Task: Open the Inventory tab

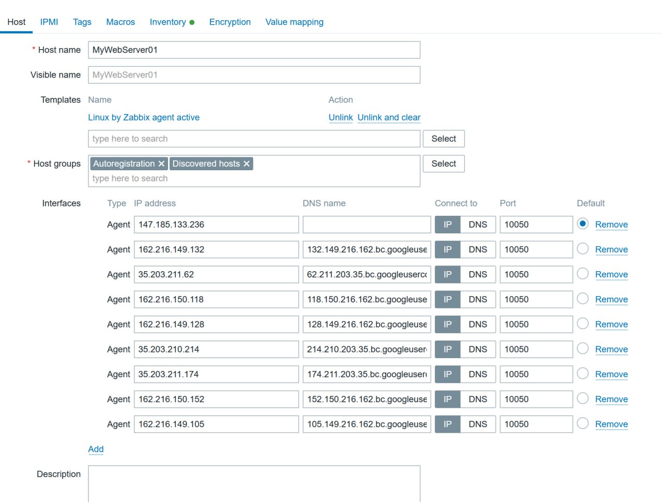Action: pos(168,22)
